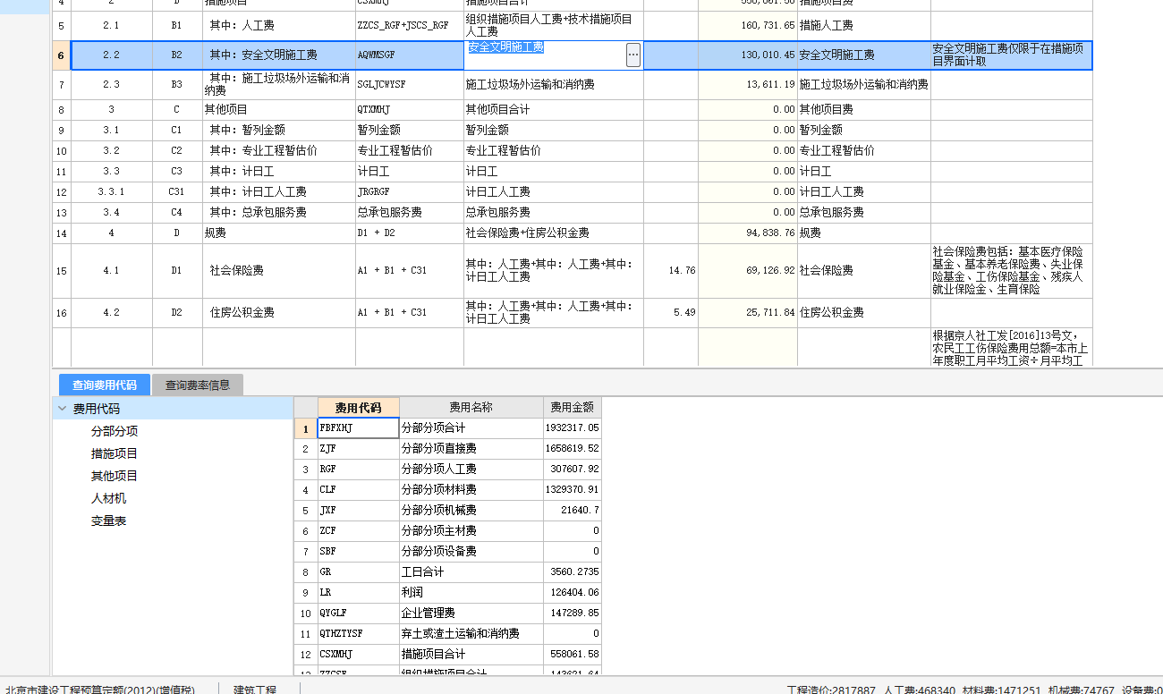Click the amount 1329370.91
The width and height of the screenshot is (1163, 694).
(x=573, y=489)
